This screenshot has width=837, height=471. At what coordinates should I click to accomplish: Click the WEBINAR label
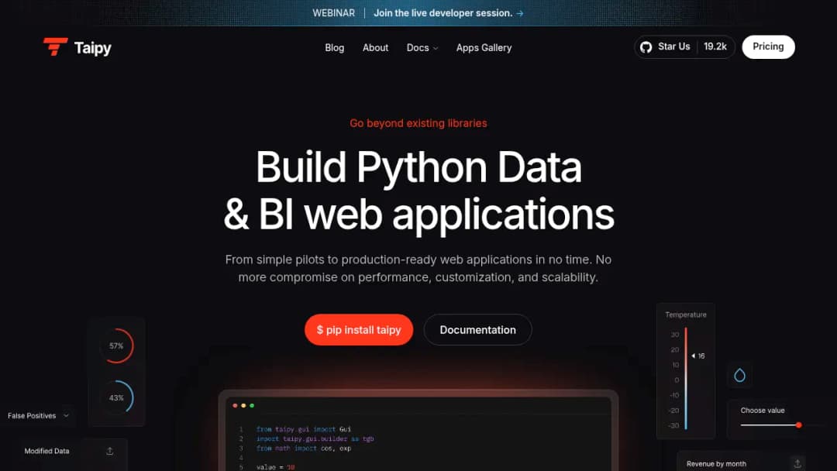333,13
